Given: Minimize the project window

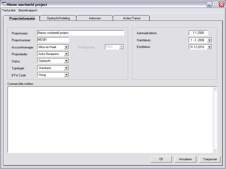Looking at the screenshot, I should 209,4.
